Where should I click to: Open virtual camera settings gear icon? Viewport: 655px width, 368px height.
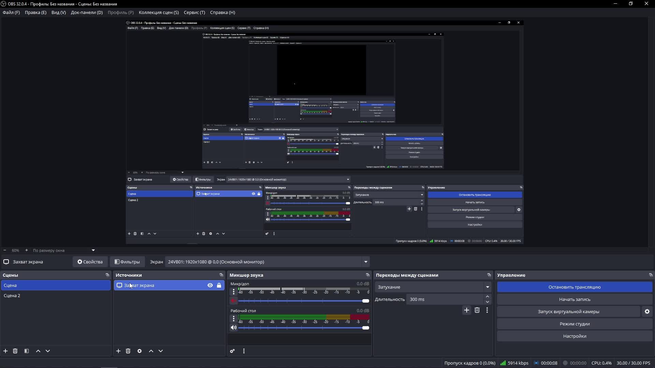tap(647, 311)
